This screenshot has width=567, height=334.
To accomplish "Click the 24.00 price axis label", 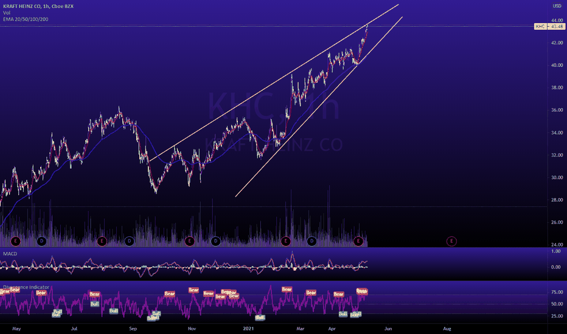I will point(557,245).
